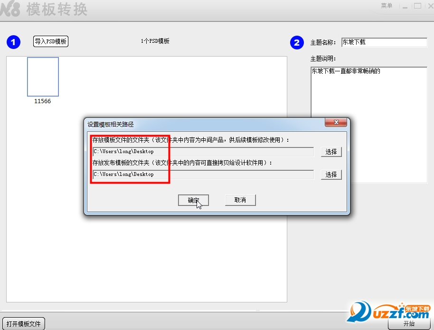Viewport: 434px width, 330px height.
Task: Click the blue step 1 circle icon
Action: coord(14,42)
